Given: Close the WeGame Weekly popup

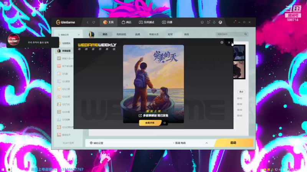Looking at the screenshot, I should coord(229,42).
